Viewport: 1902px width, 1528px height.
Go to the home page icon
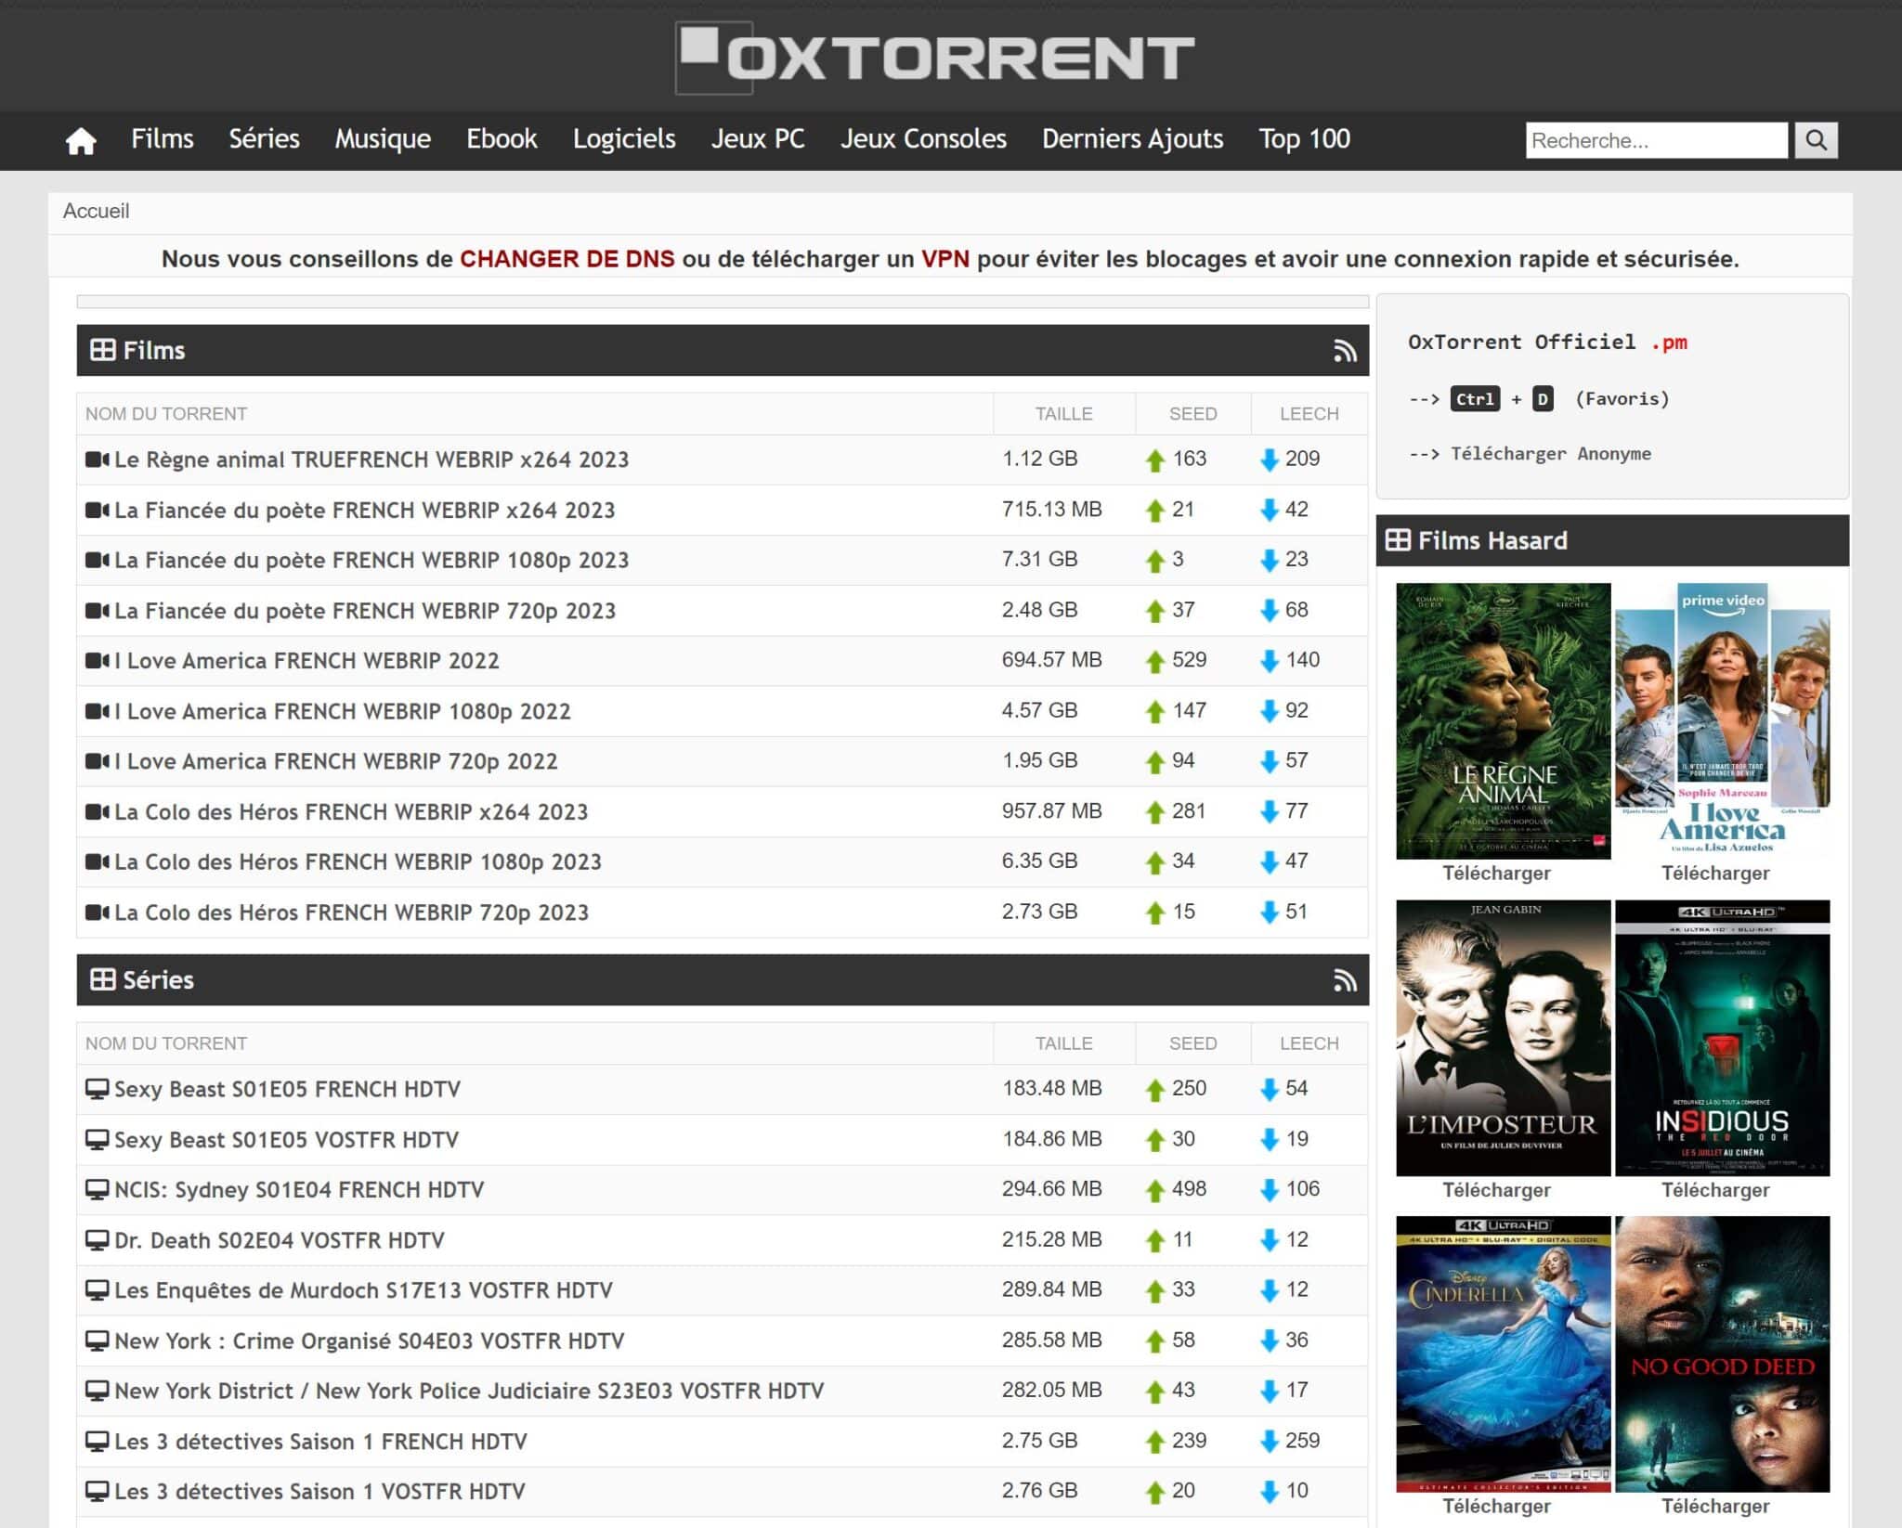click(81, 140)
